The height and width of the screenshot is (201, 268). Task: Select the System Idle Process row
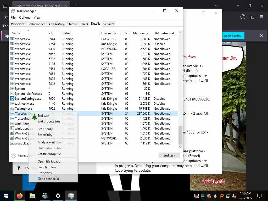point(94,94)
